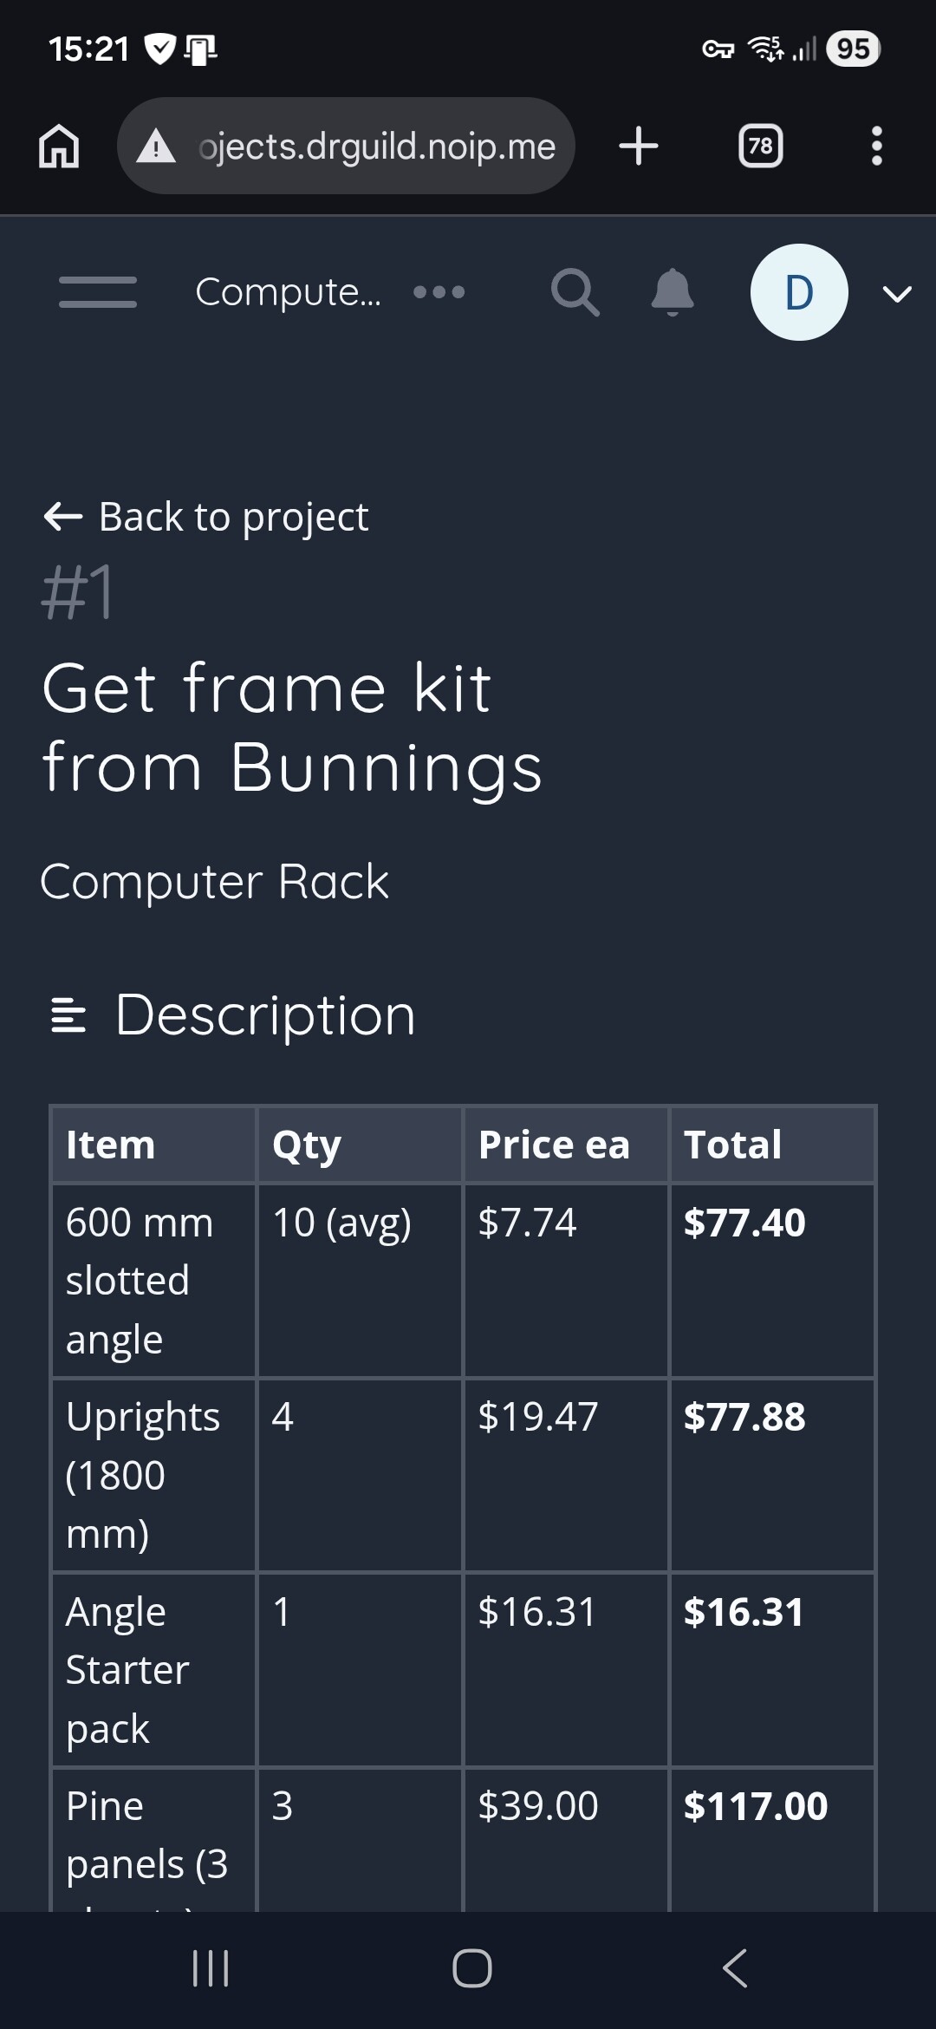Open the D user avatar menu
936x2029 pixels.
[798, 292]
